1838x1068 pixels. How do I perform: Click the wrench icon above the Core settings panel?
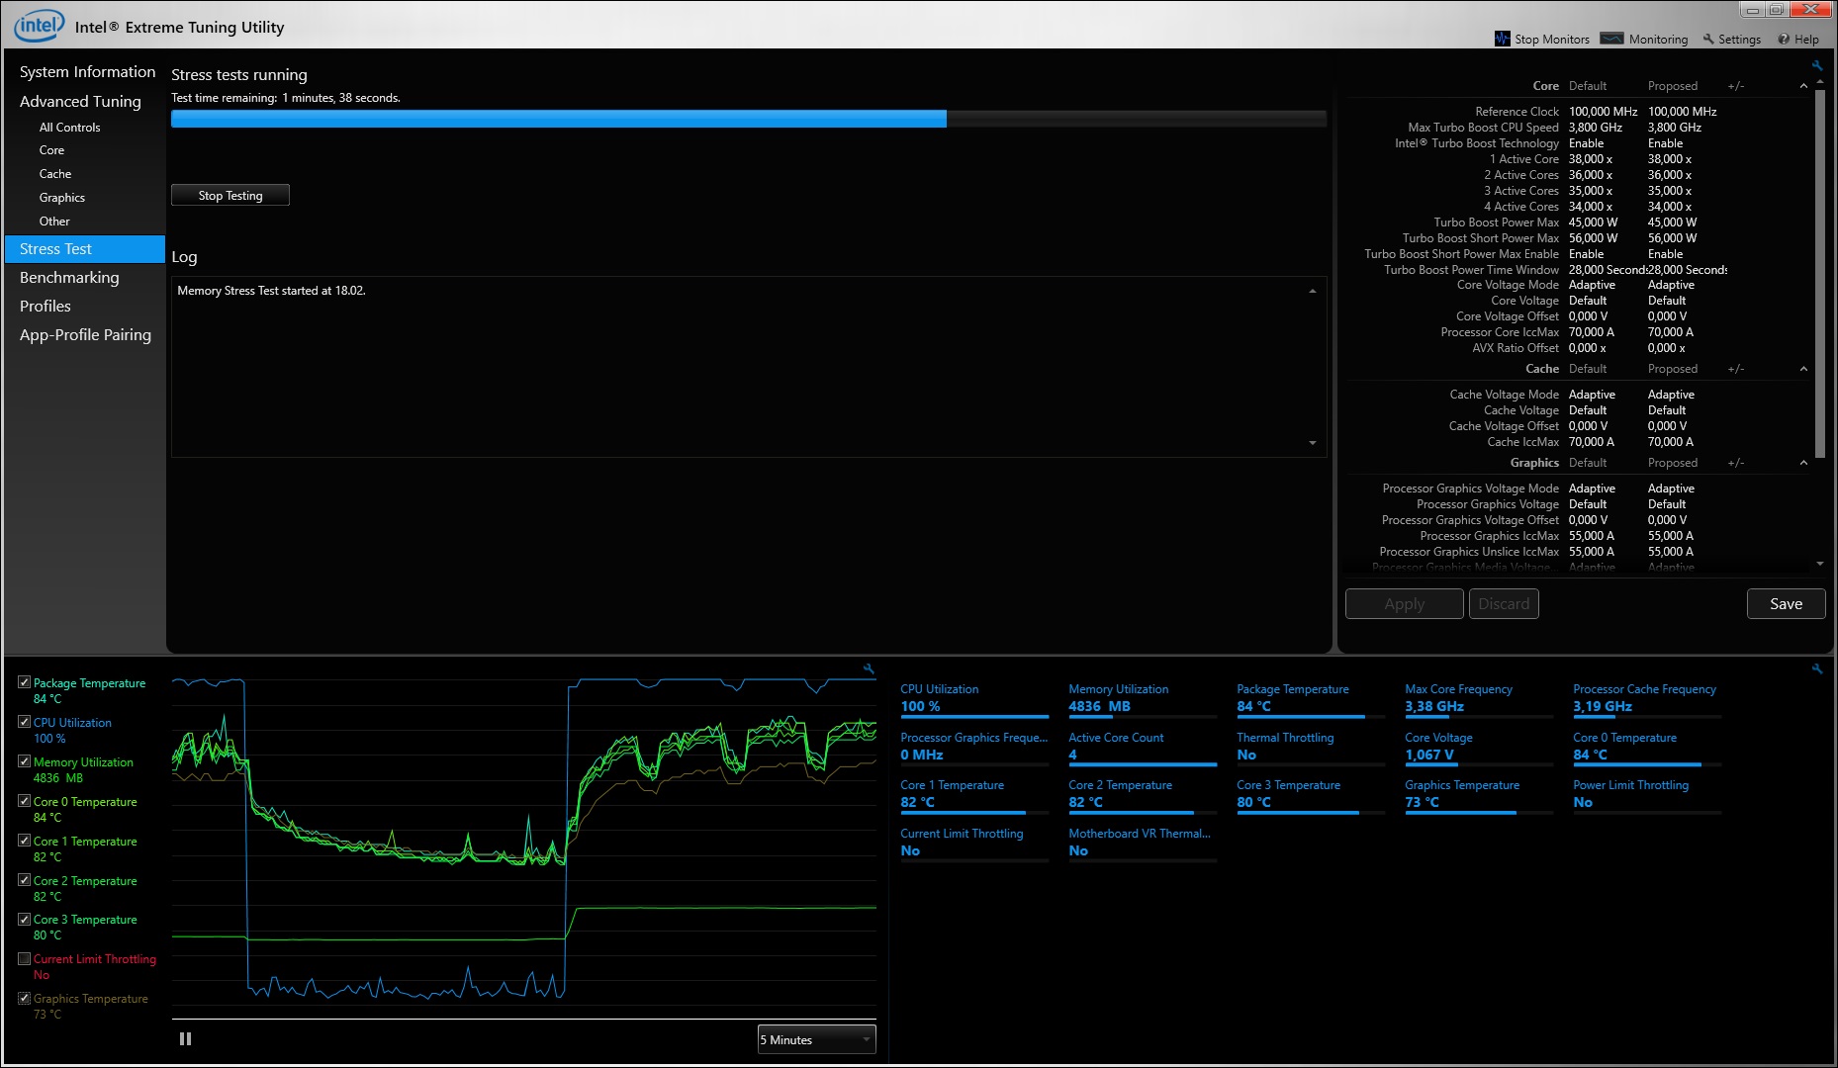coord(1817,65)
